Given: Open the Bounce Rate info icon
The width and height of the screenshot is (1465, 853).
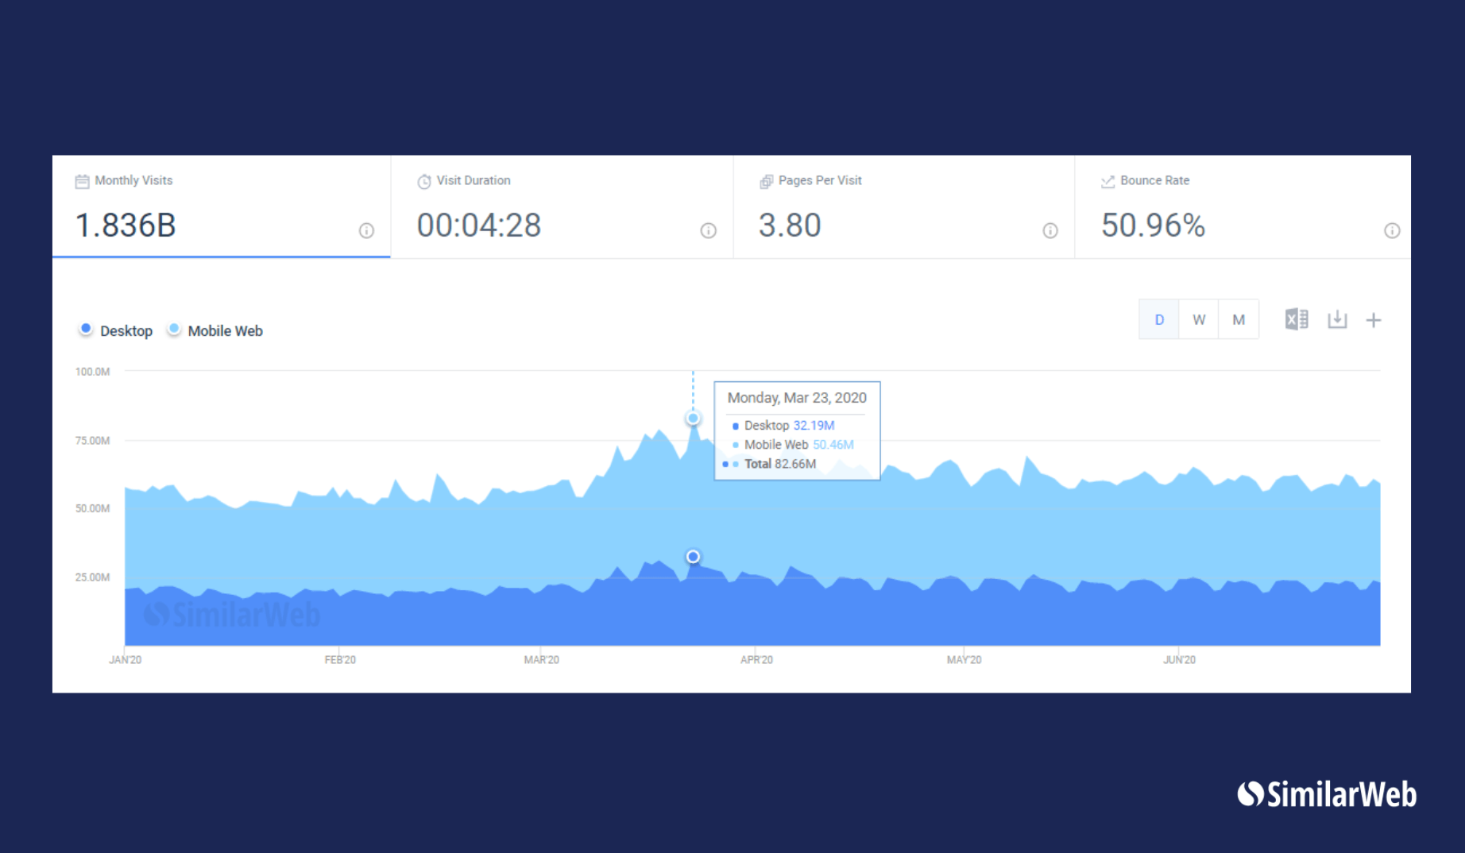Looking at the screenshot, I should coord(1392,230).
